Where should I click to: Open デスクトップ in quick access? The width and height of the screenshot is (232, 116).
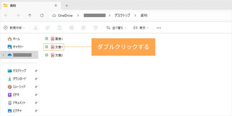[17, 71]
